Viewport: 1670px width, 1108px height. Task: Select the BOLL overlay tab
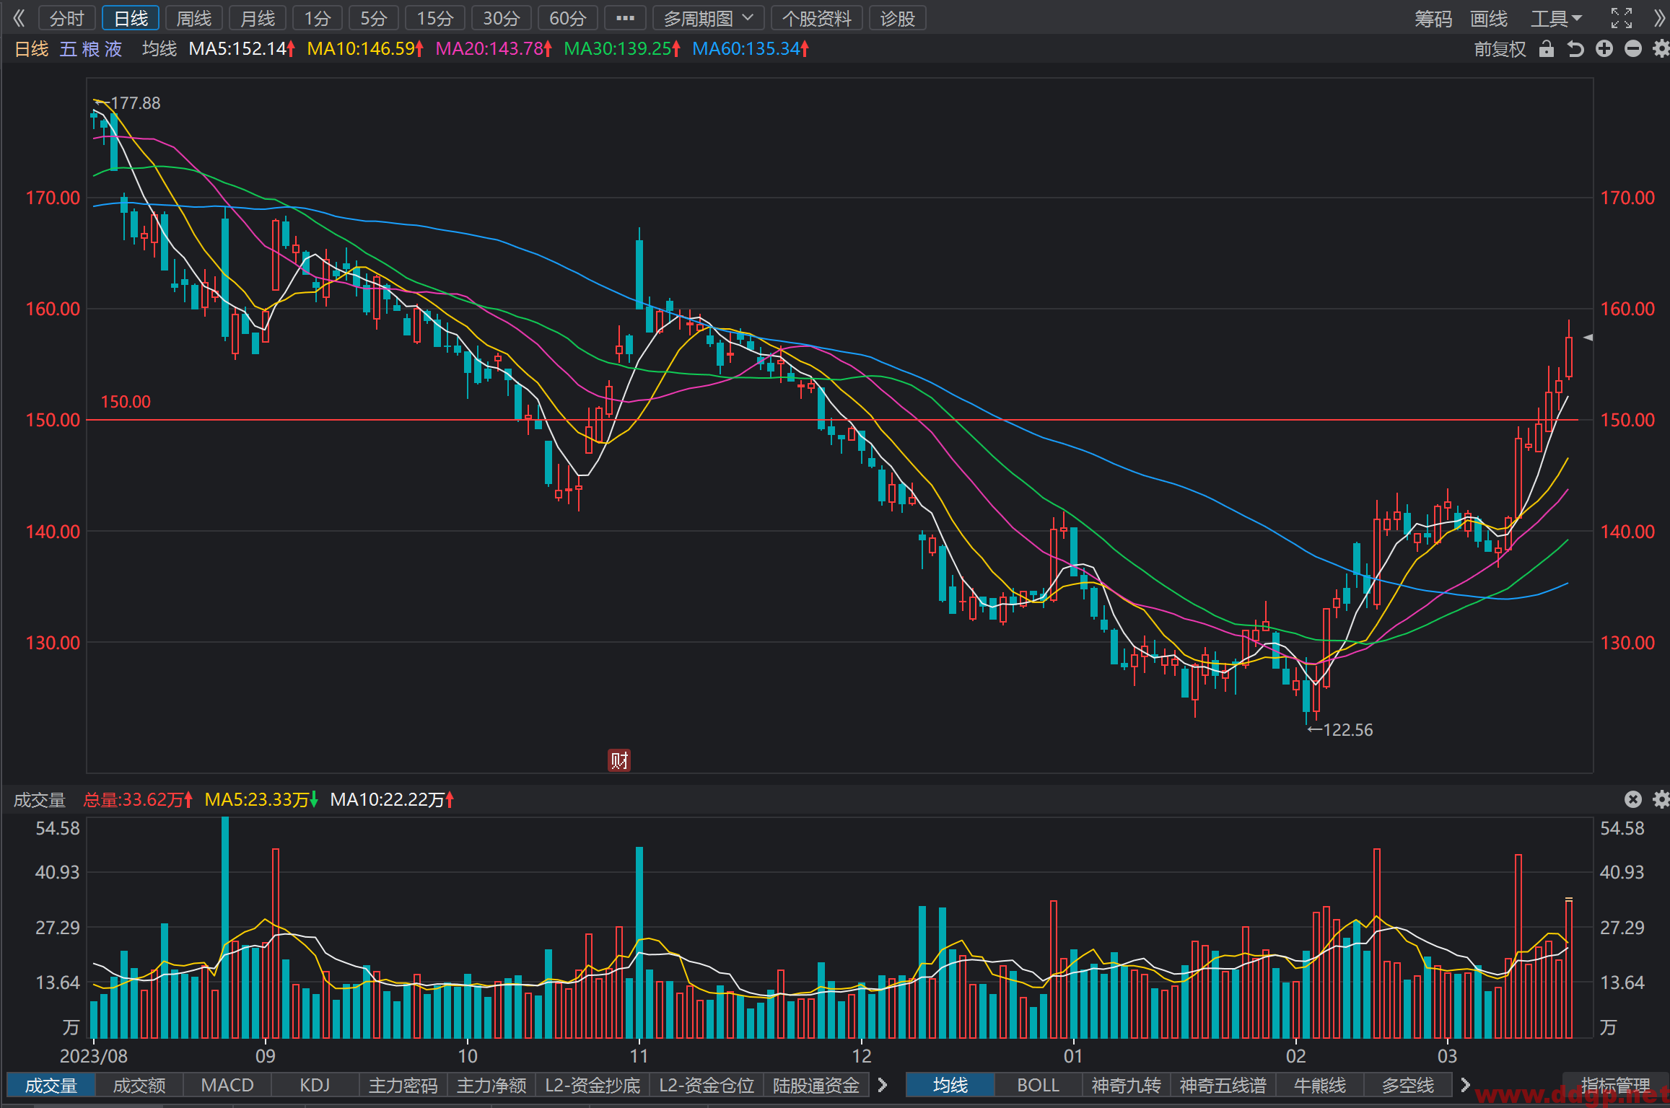tap(1038, 1085)
